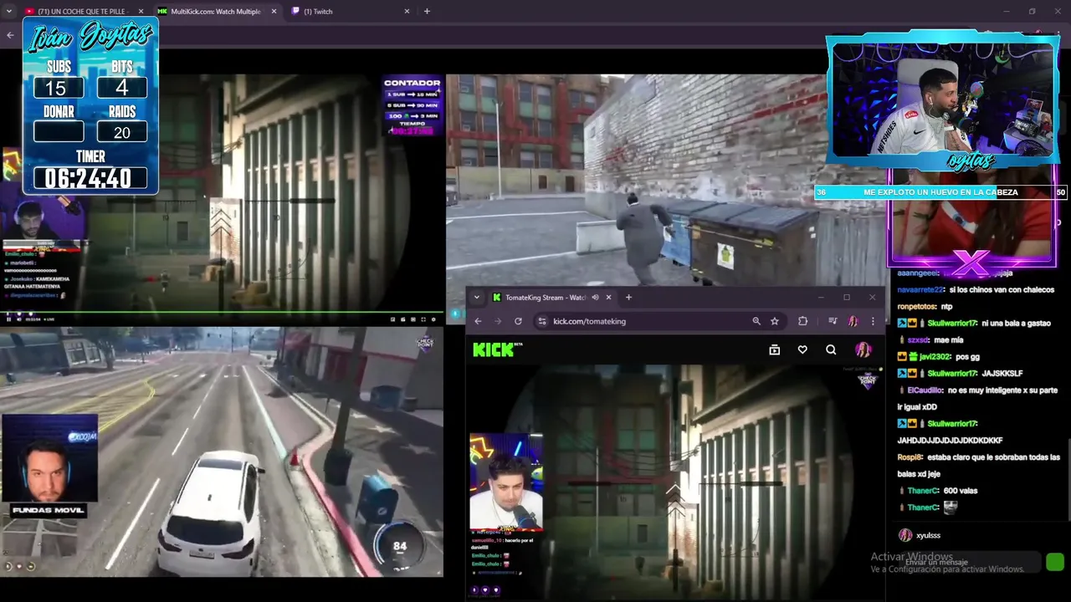Click the username javi2302 in chat
This screenshot has height=602, width=1071.
coord(936,356)
